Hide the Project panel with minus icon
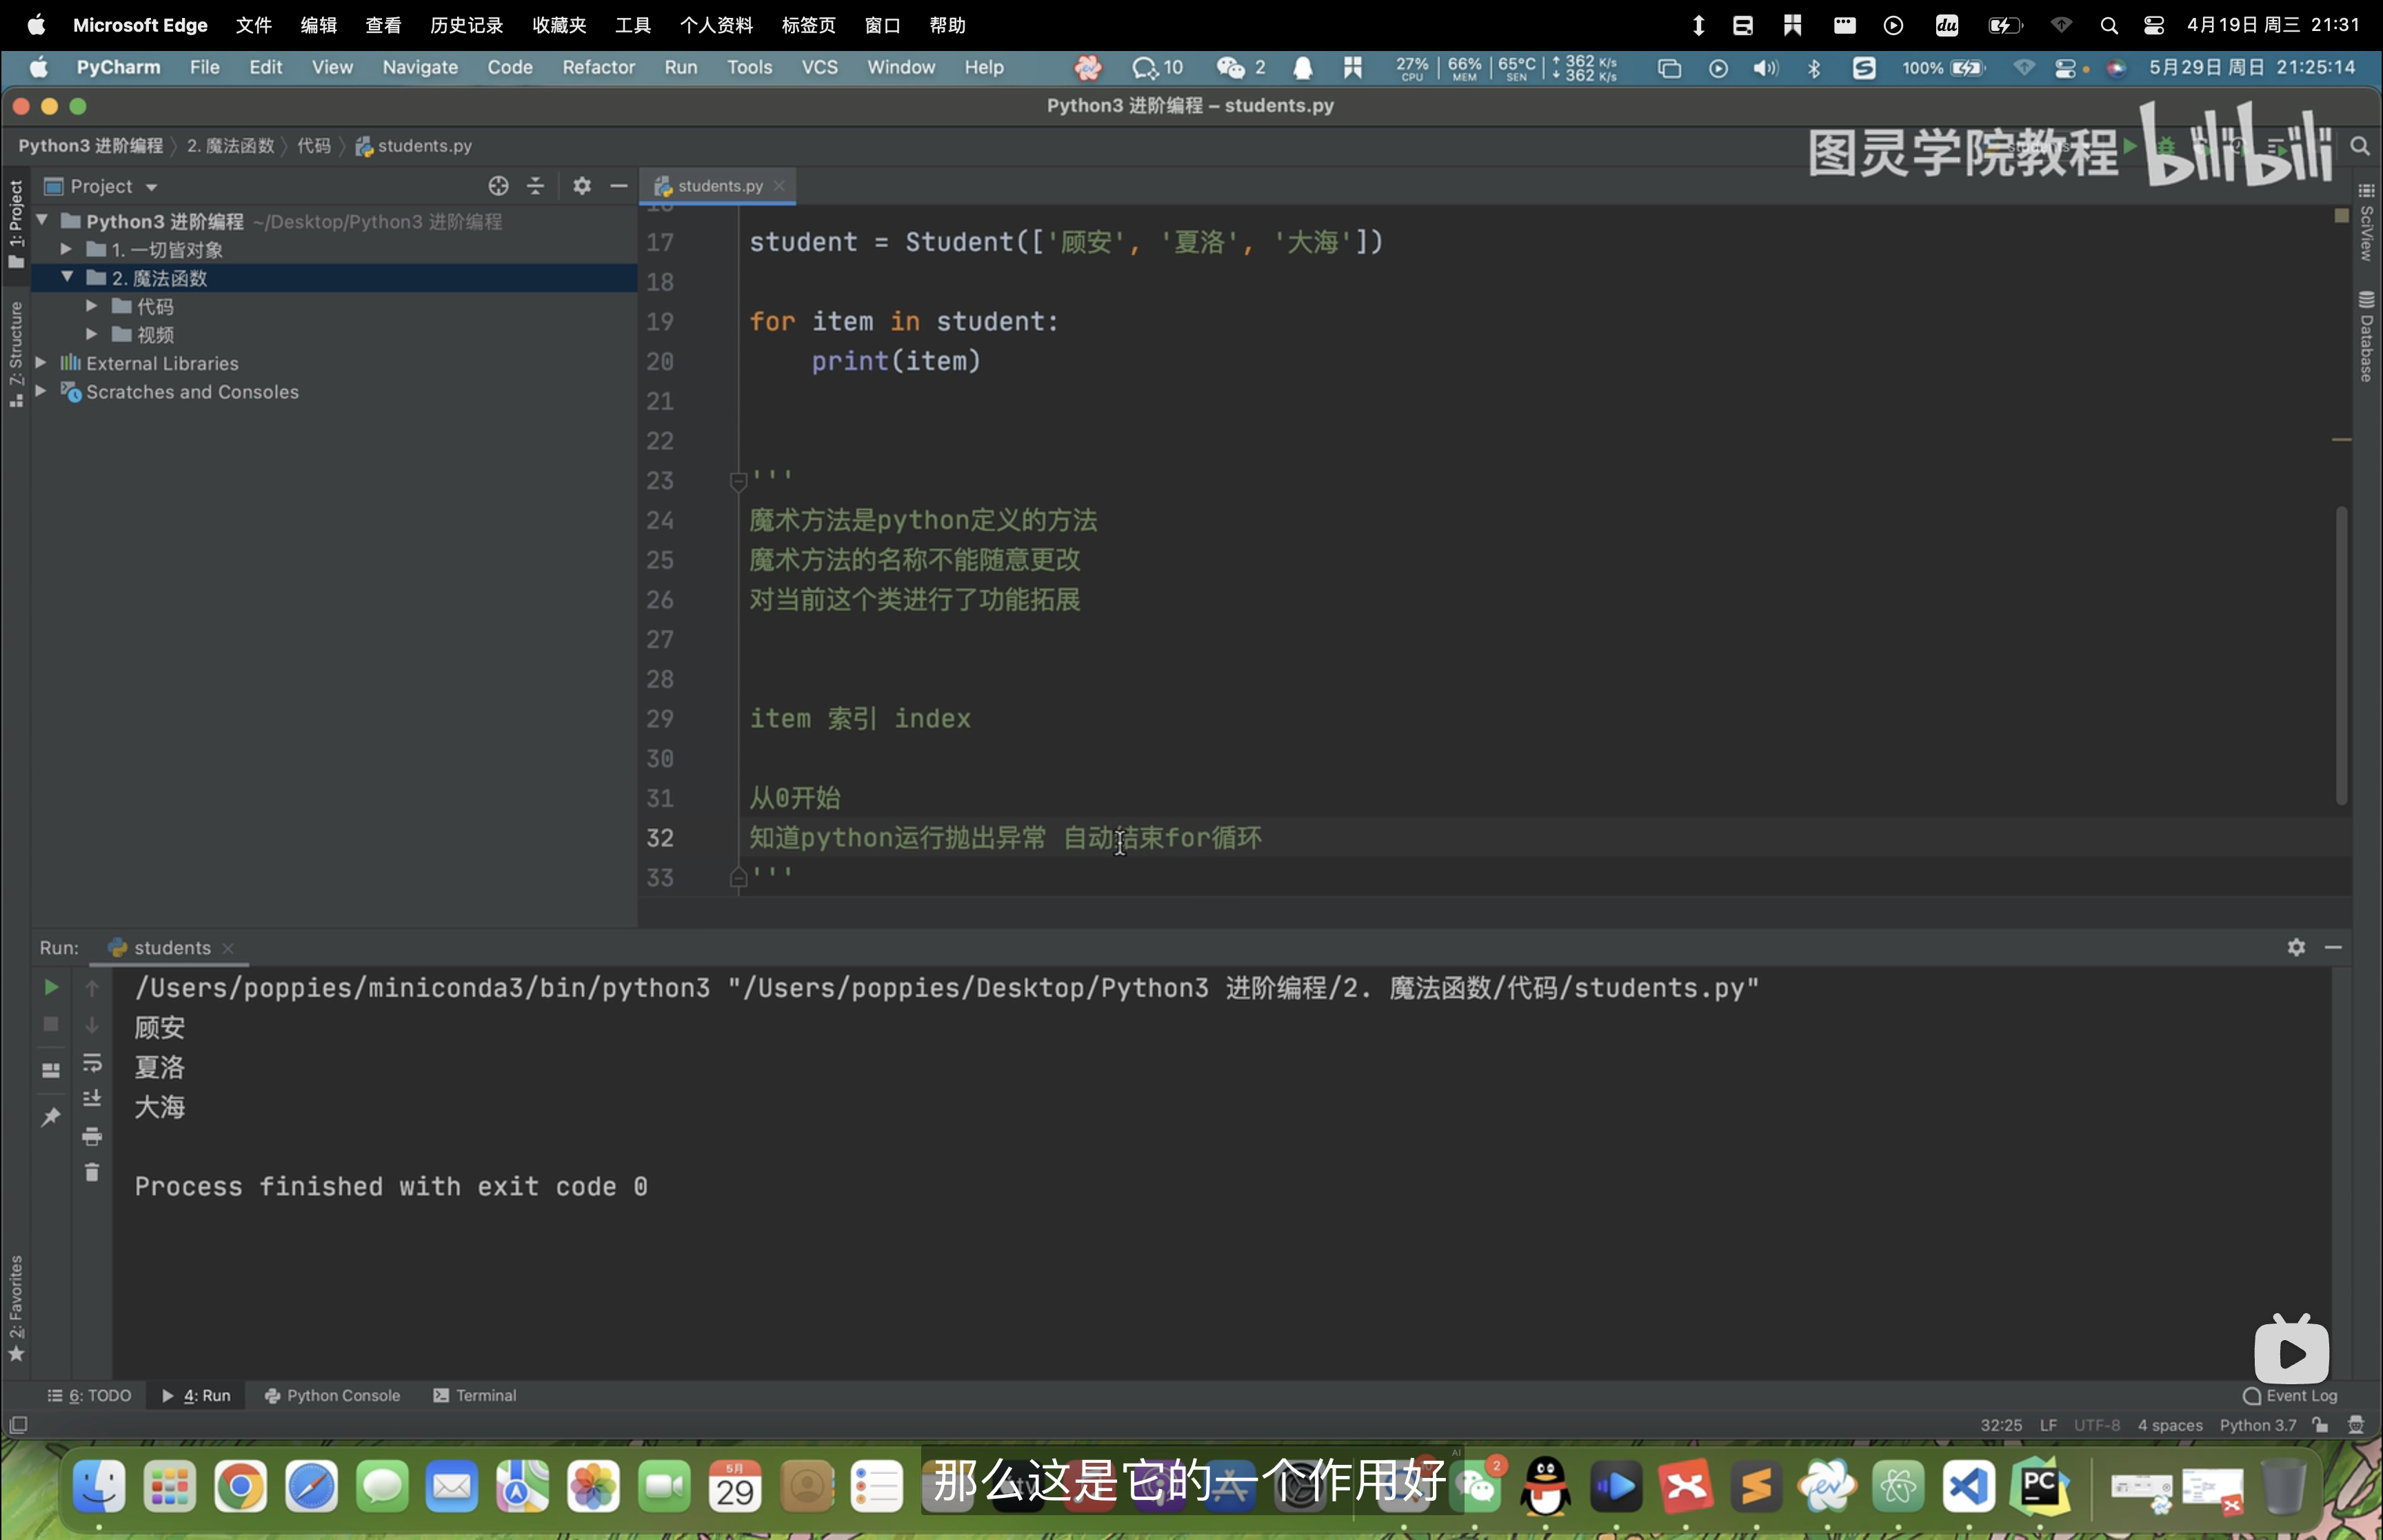 pos(619,186)
